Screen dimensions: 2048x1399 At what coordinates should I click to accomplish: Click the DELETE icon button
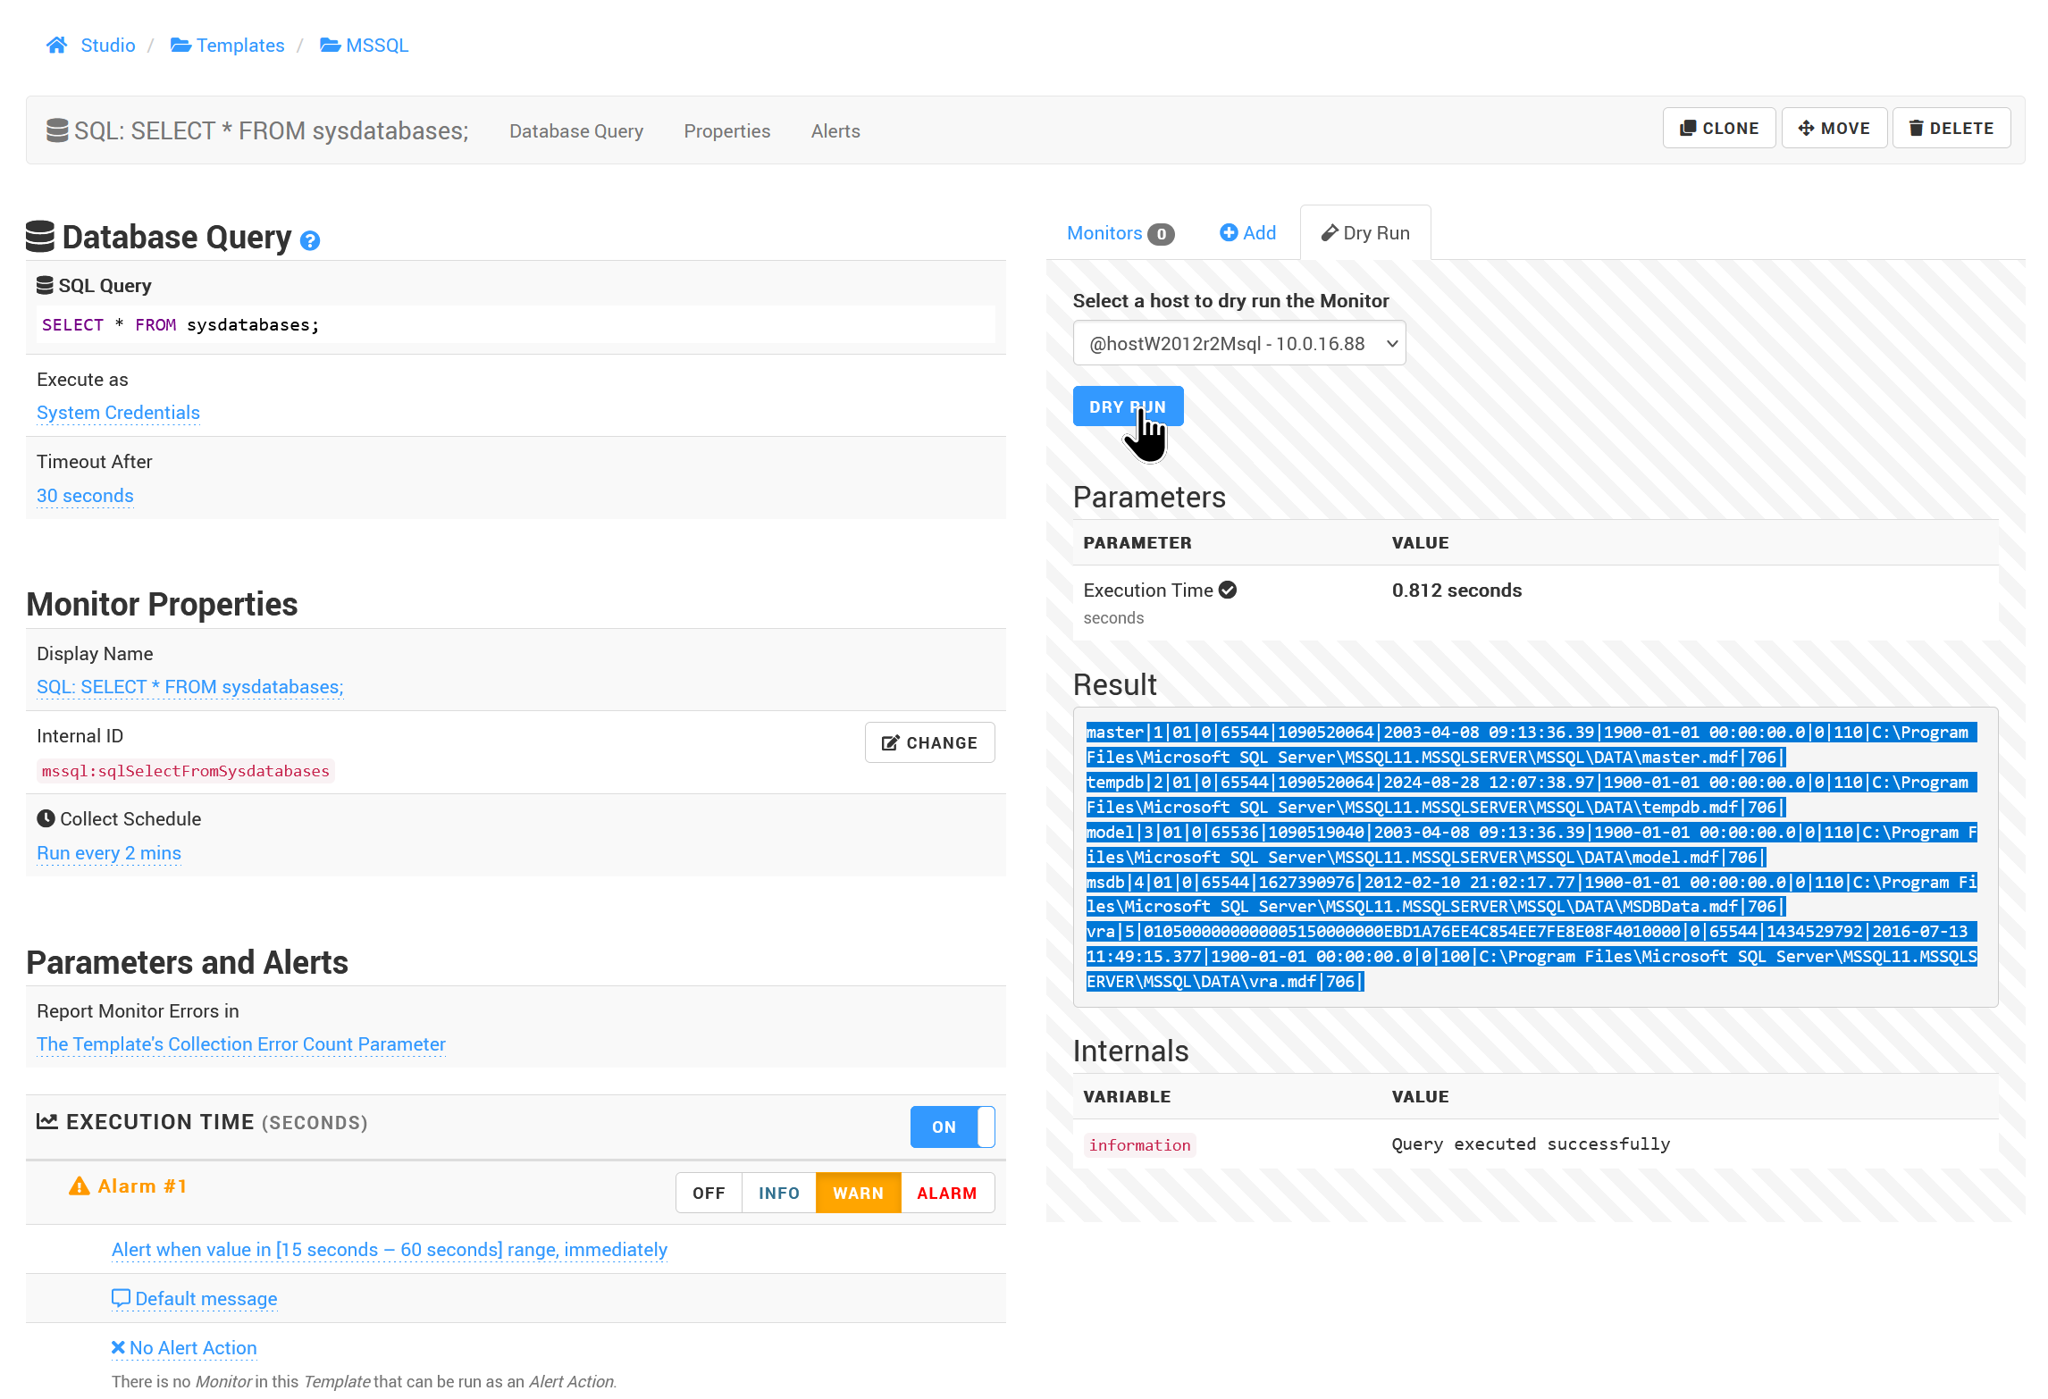pos(1951,128)
